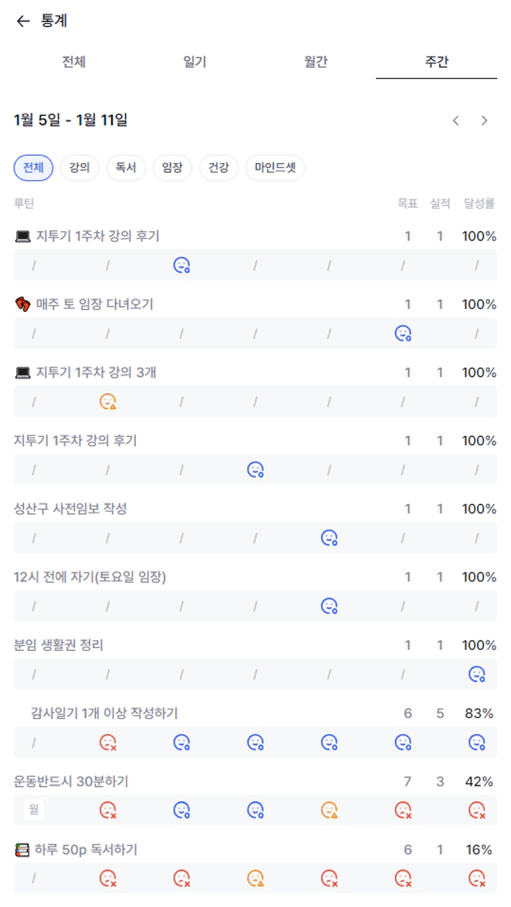
Task: Filter routines by 건강
Action: coord(219,168)
